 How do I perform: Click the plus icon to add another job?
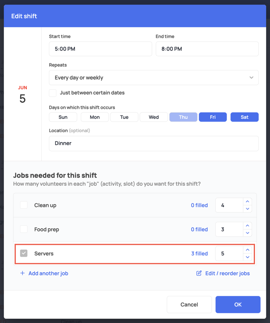[x=22, y=273]
